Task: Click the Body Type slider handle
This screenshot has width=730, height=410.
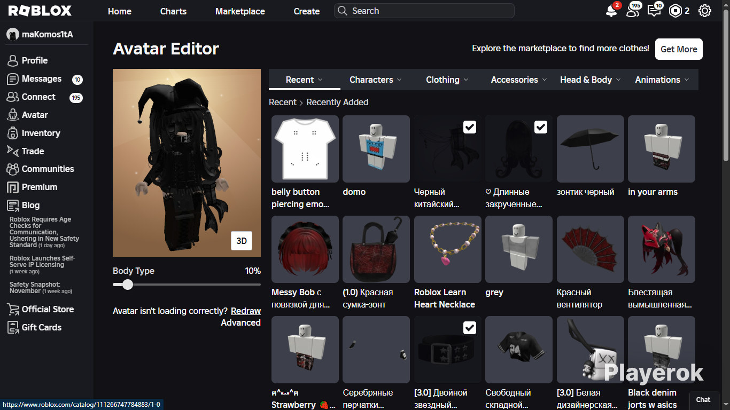Action: (127, 285)
